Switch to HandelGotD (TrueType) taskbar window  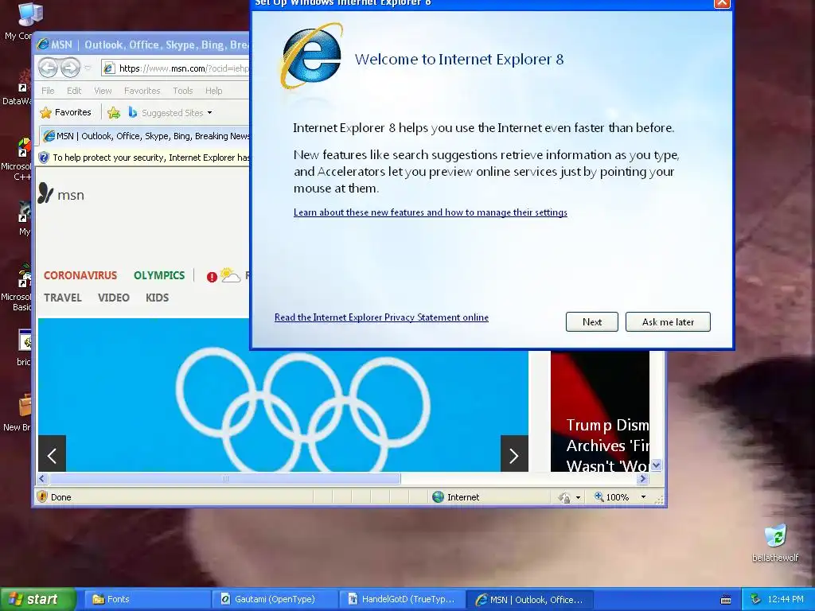click(402, 599)
